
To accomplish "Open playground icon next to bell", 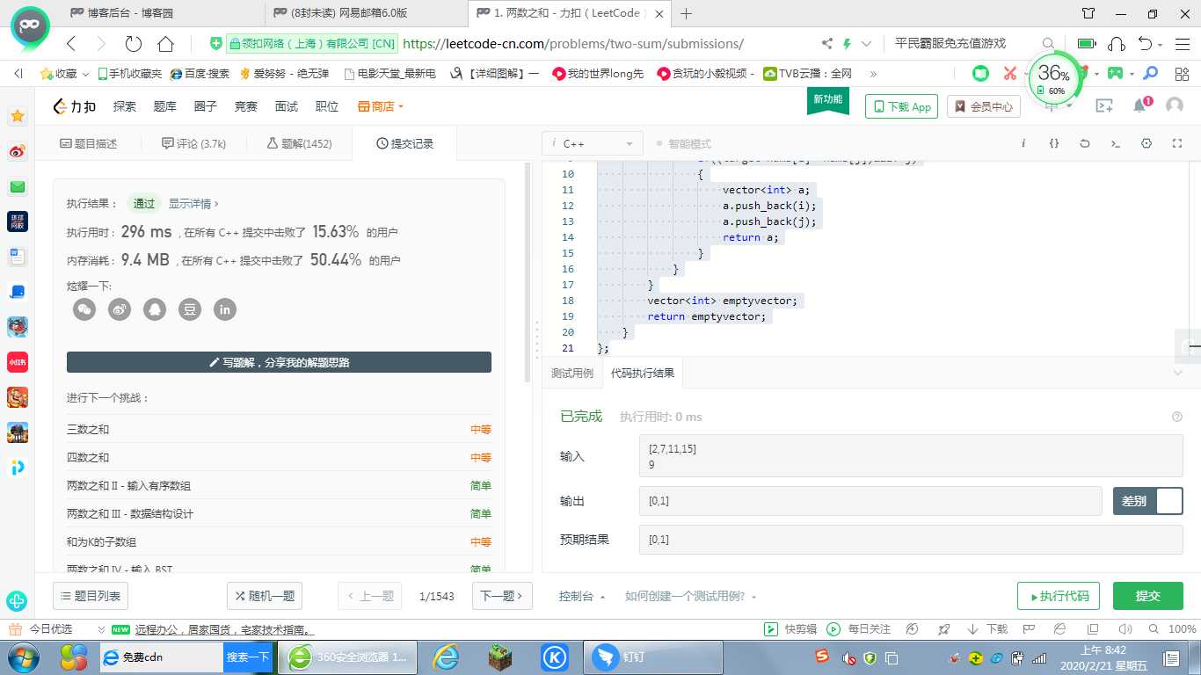I will [x=1104, y=105].
